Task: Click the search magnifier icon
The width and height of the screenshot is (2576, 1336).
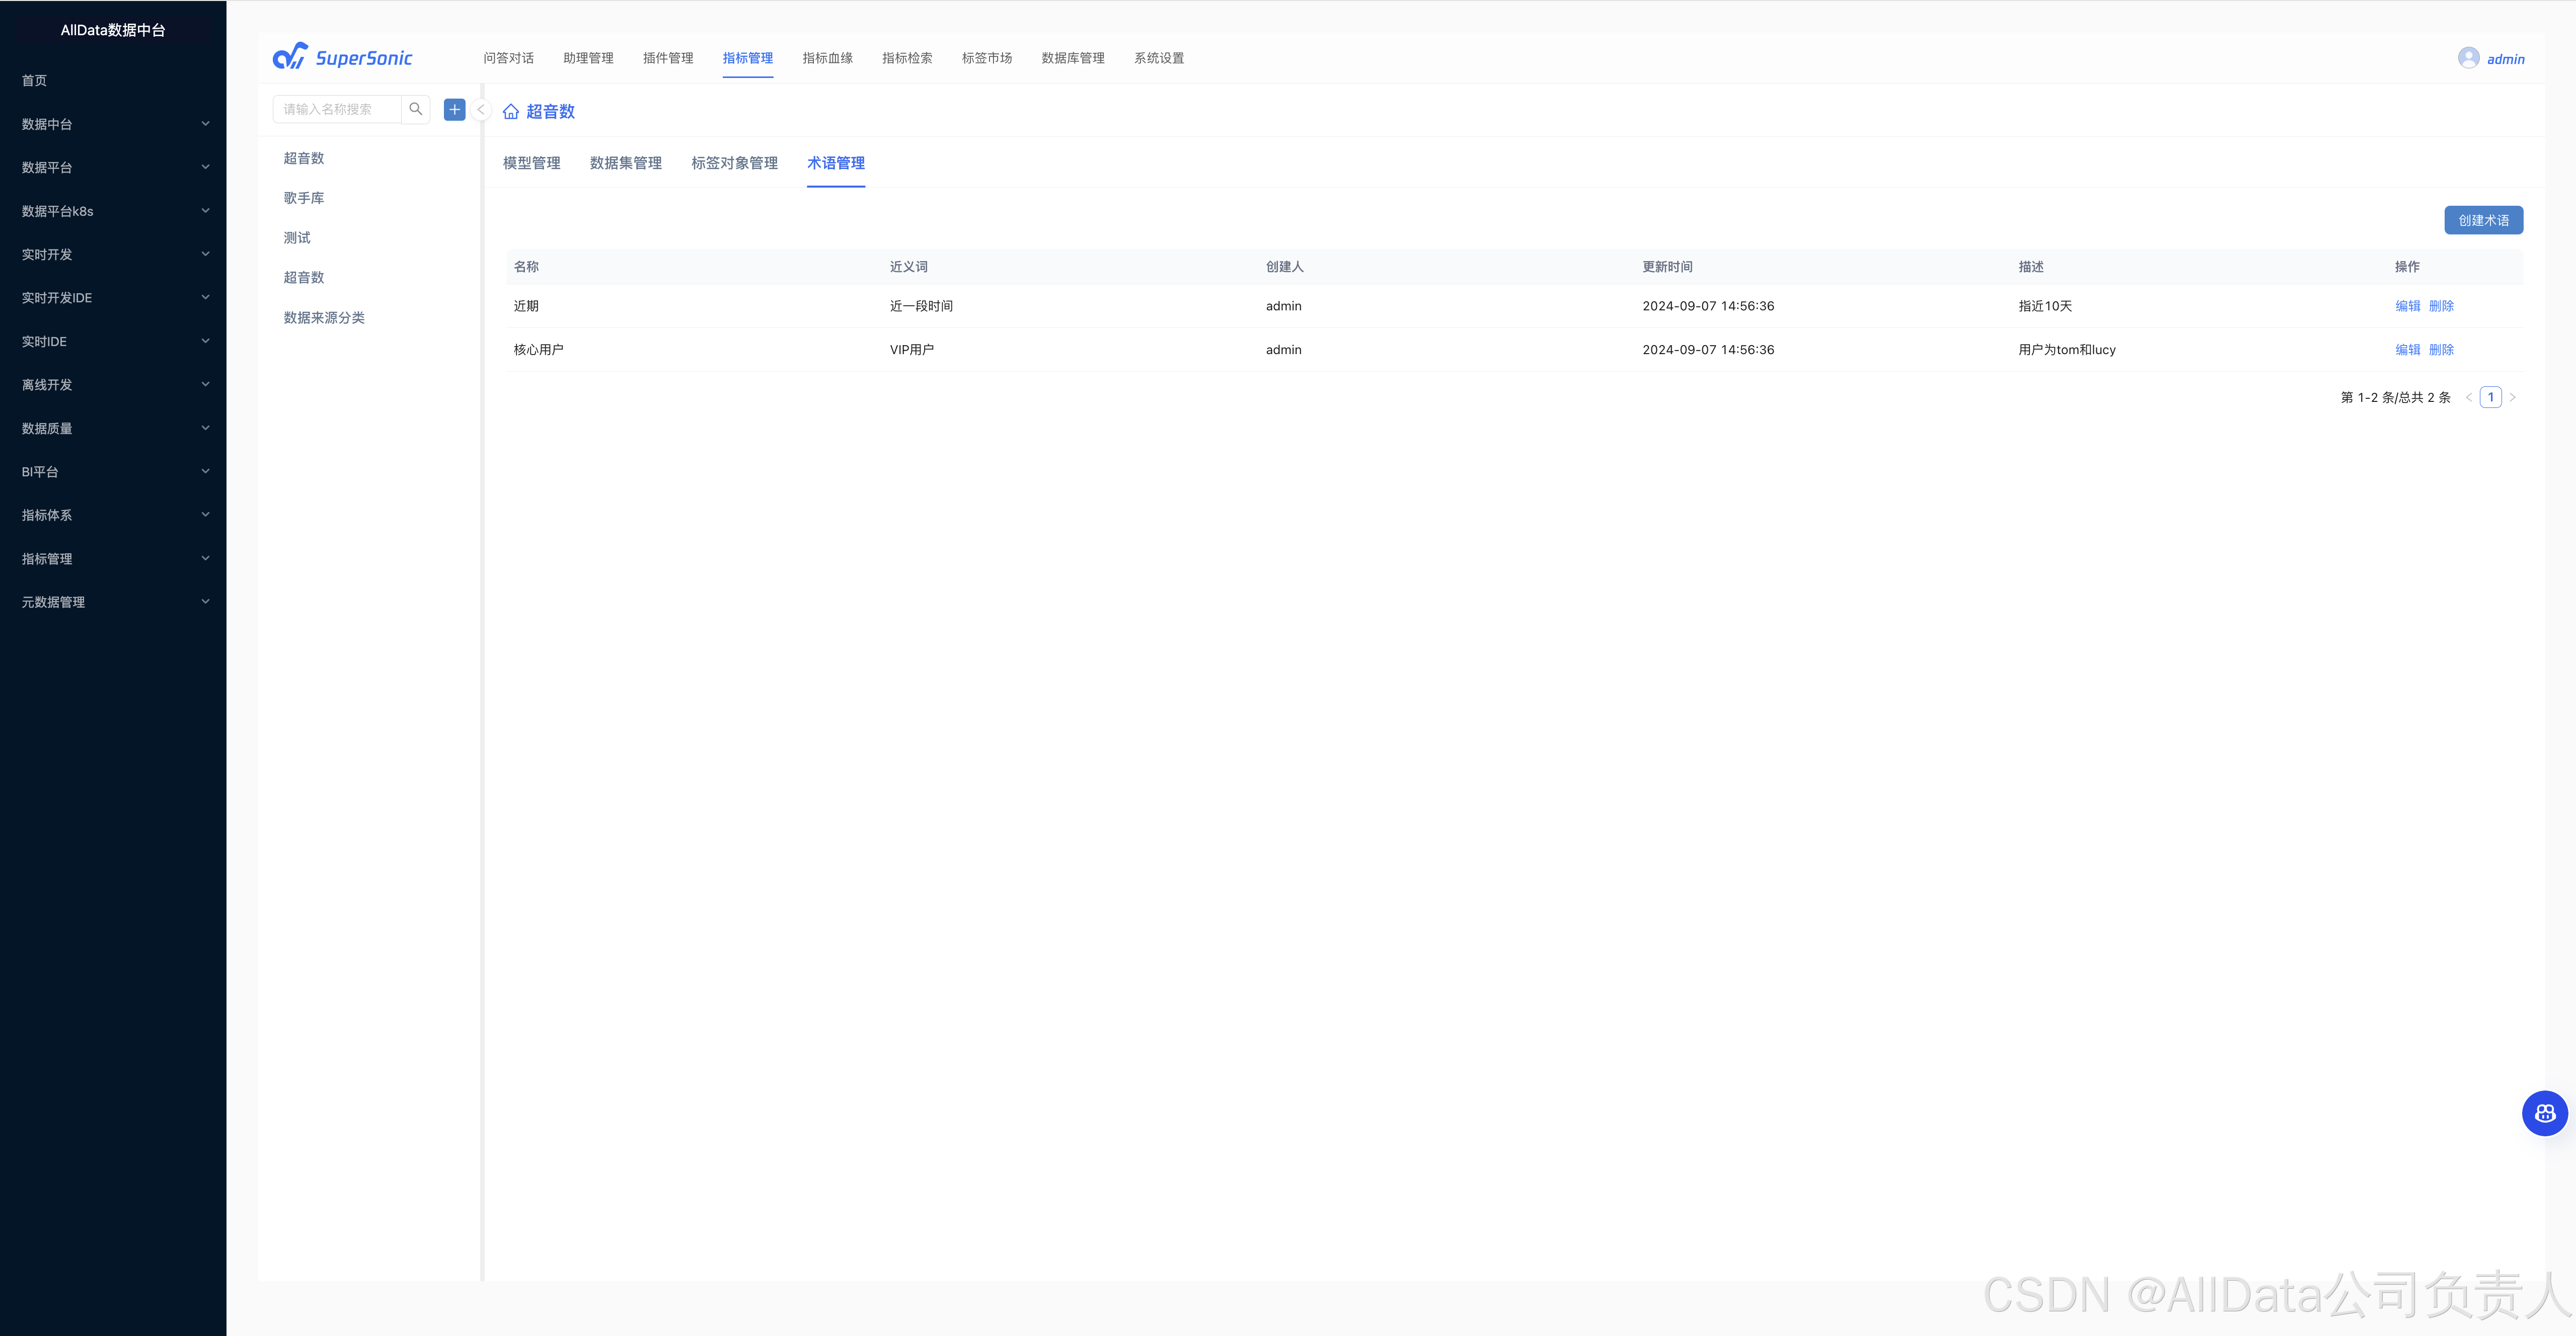Action: [416, 109]
